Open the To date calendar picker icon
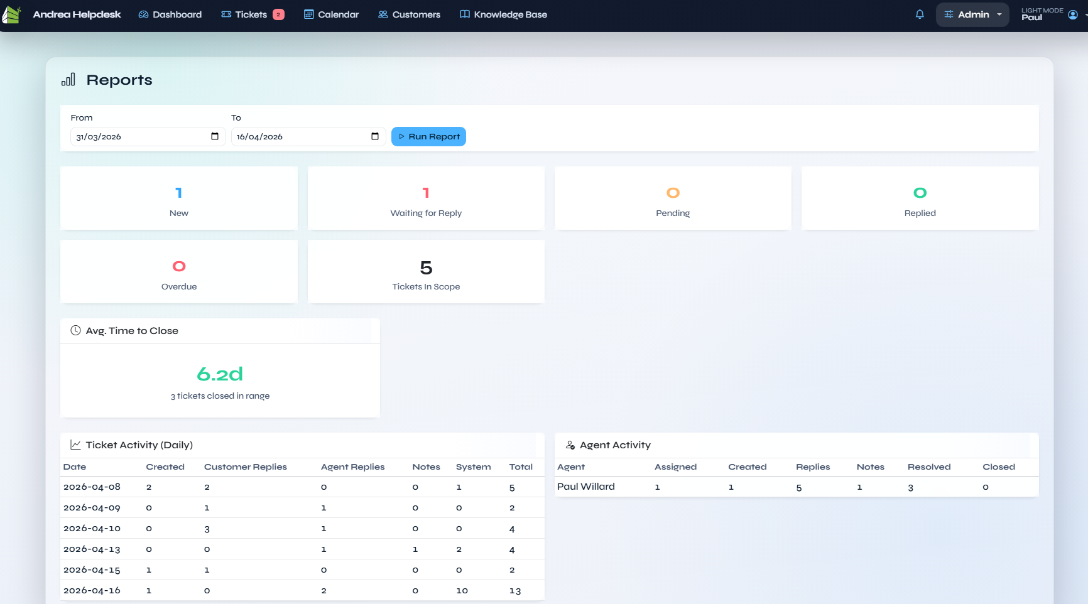1088x604 pixels. (375, 136)
